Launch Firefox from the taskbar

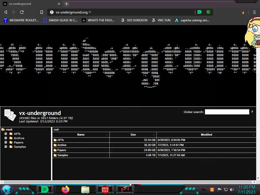pyautogui.click(x=66, y=189)
